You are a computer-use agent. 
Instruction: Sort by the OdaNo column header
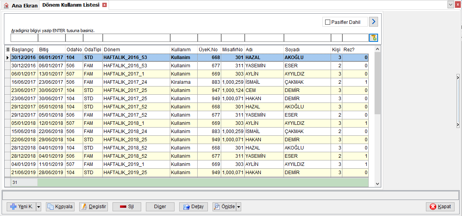pyautogui.click(x=74, y=50)
